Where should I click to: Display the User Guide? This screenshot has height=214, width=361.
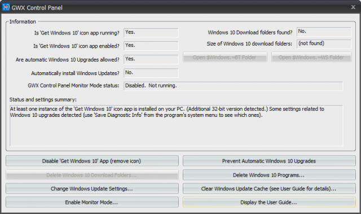[x=269, y=202]
